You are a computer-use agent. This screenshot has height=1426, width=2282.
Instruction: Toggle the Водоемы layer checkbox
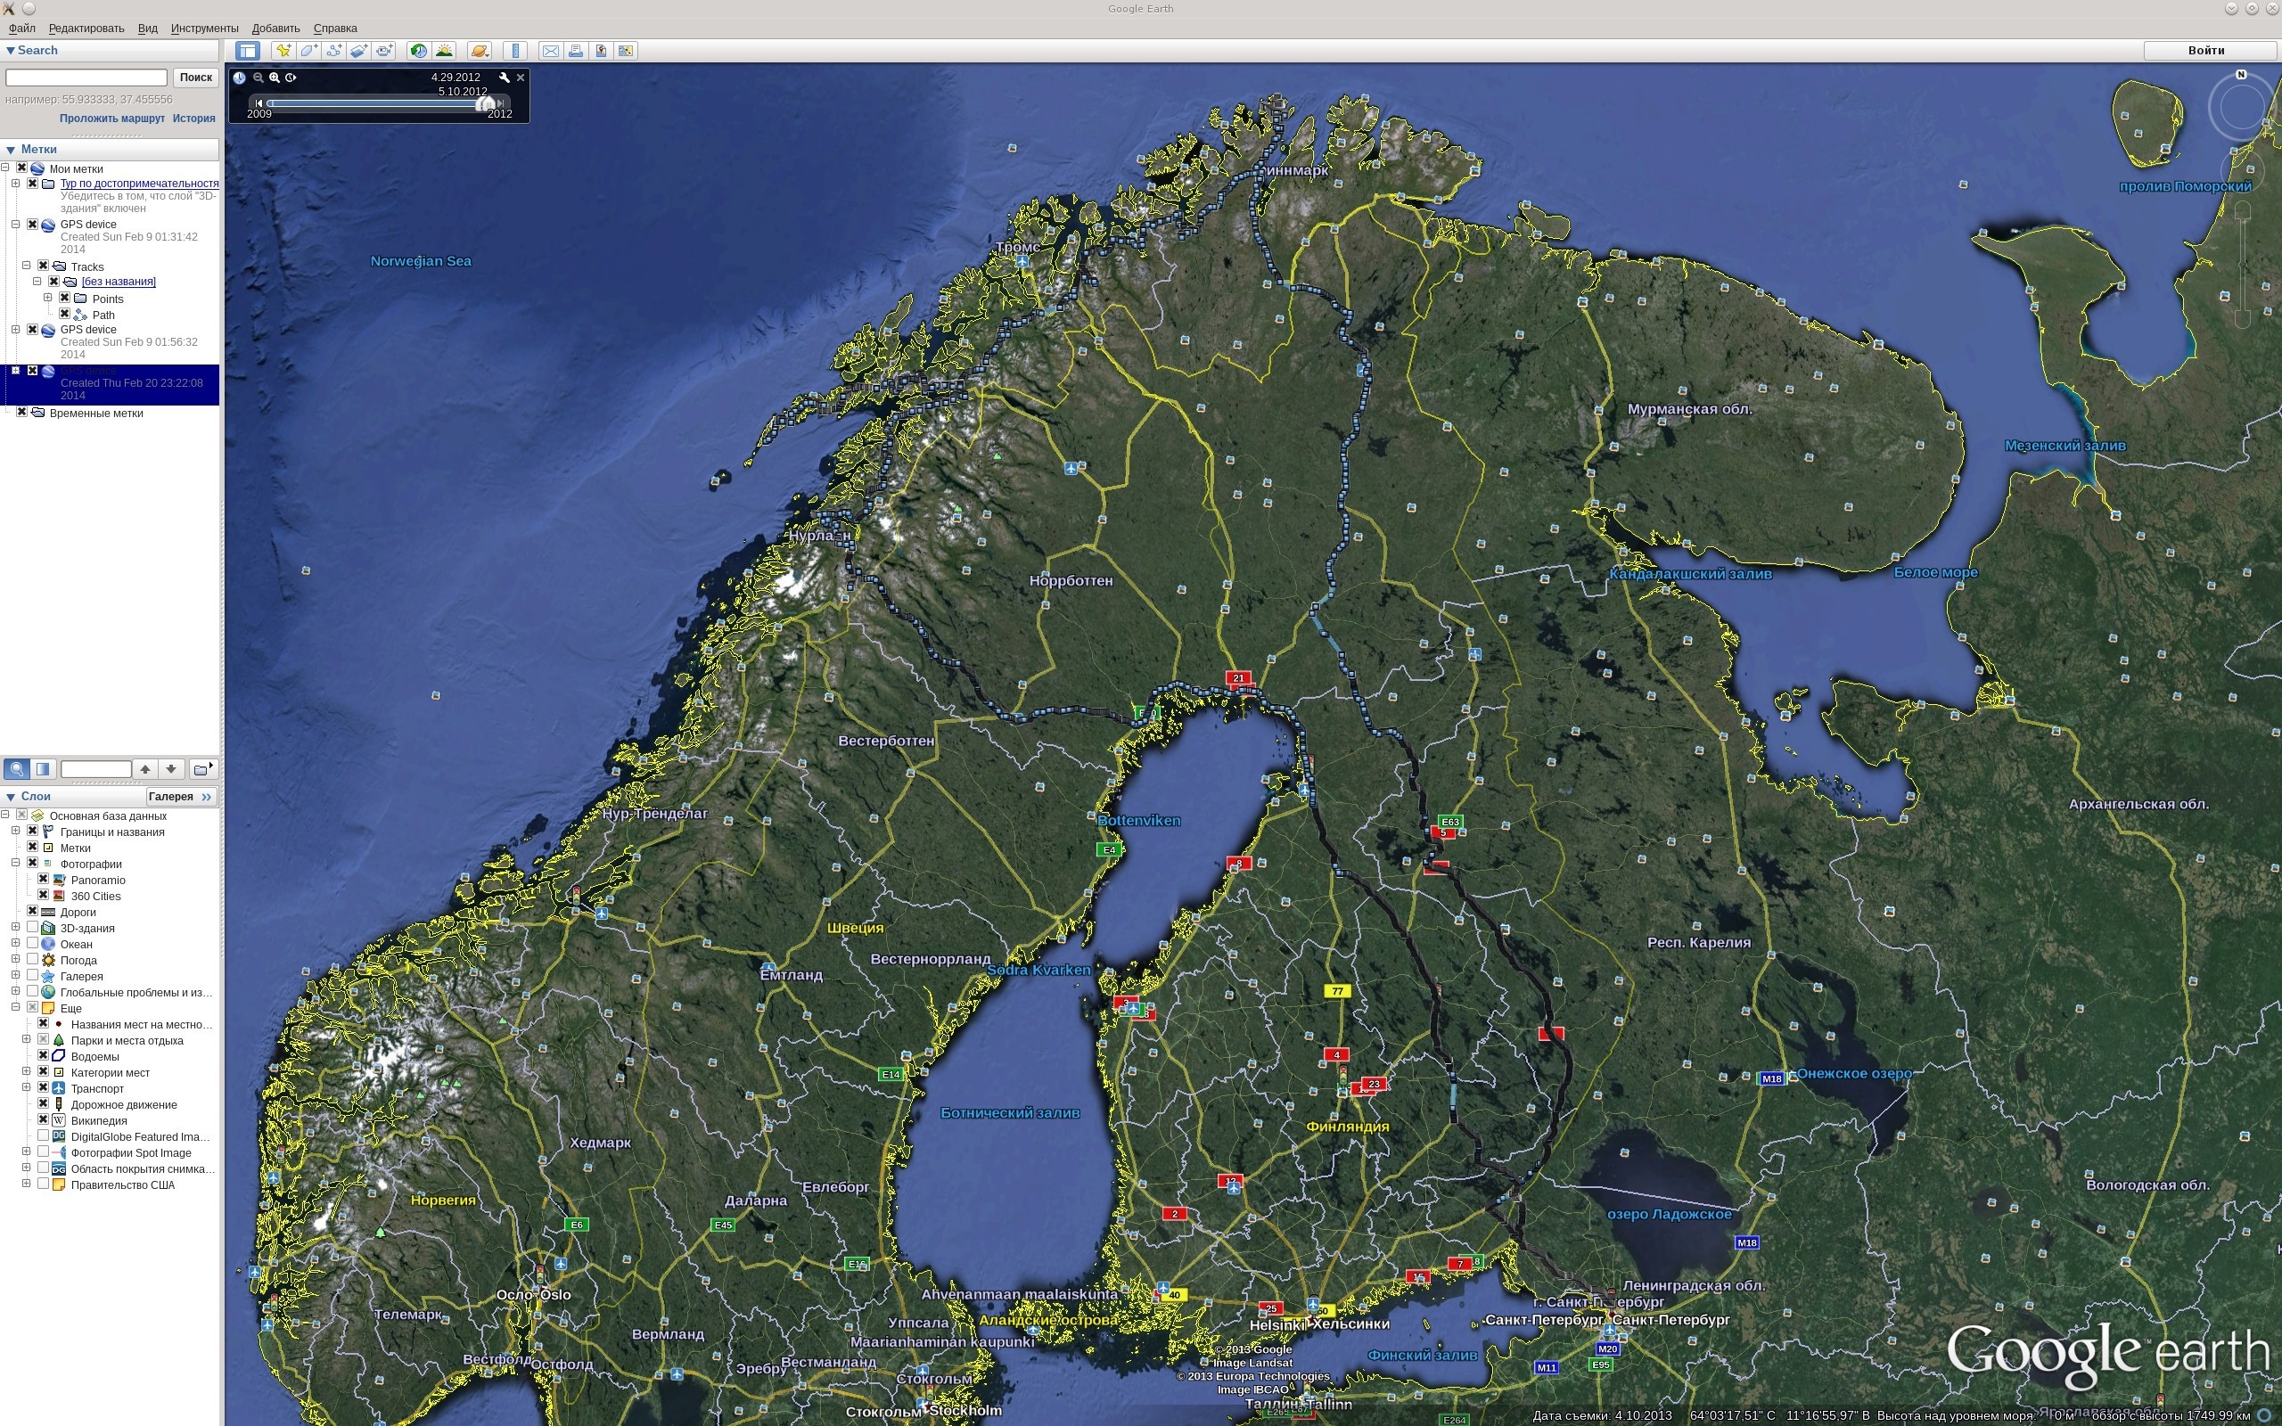pyautogui.click(x=44, y=1055)
